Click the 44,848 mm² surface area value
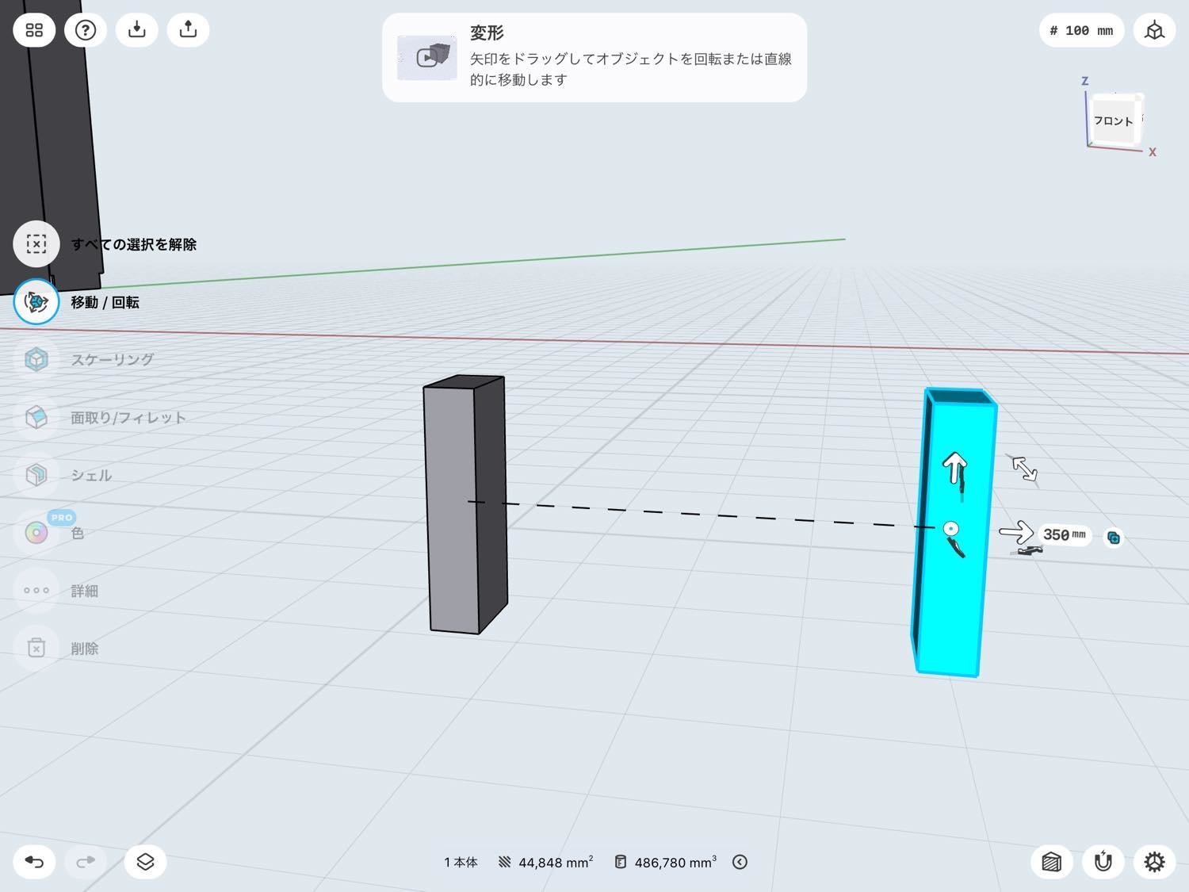Screen dimensions: 1189x892 point(556,862)
